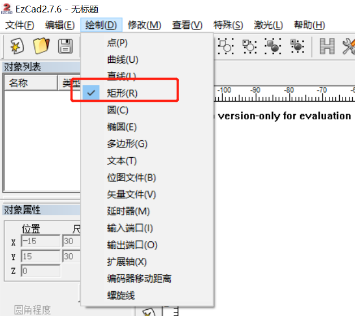The image size is (355, 316).
Task: Click the 类型 column header
Action: (70, 83)
